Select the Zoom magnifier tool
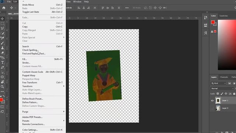The image size is (236, 133). coord(2,87)
